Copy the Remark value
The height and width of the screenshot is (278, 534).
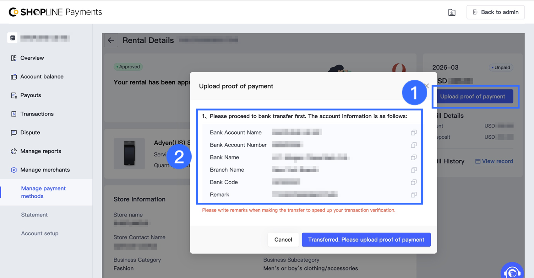414,195
